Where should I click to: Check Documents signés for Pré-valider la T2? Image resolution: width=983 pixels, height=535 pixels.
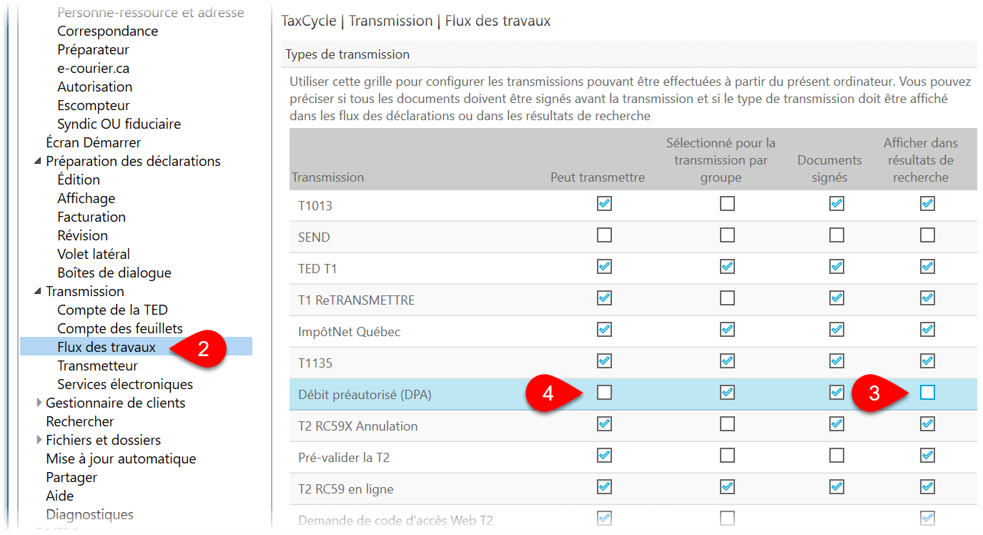836,456
